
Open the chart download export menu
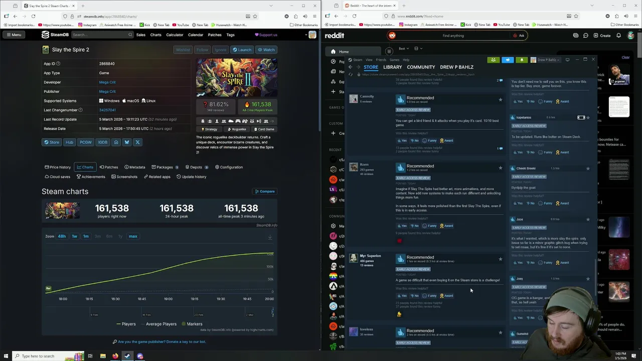tap(270, 237)
